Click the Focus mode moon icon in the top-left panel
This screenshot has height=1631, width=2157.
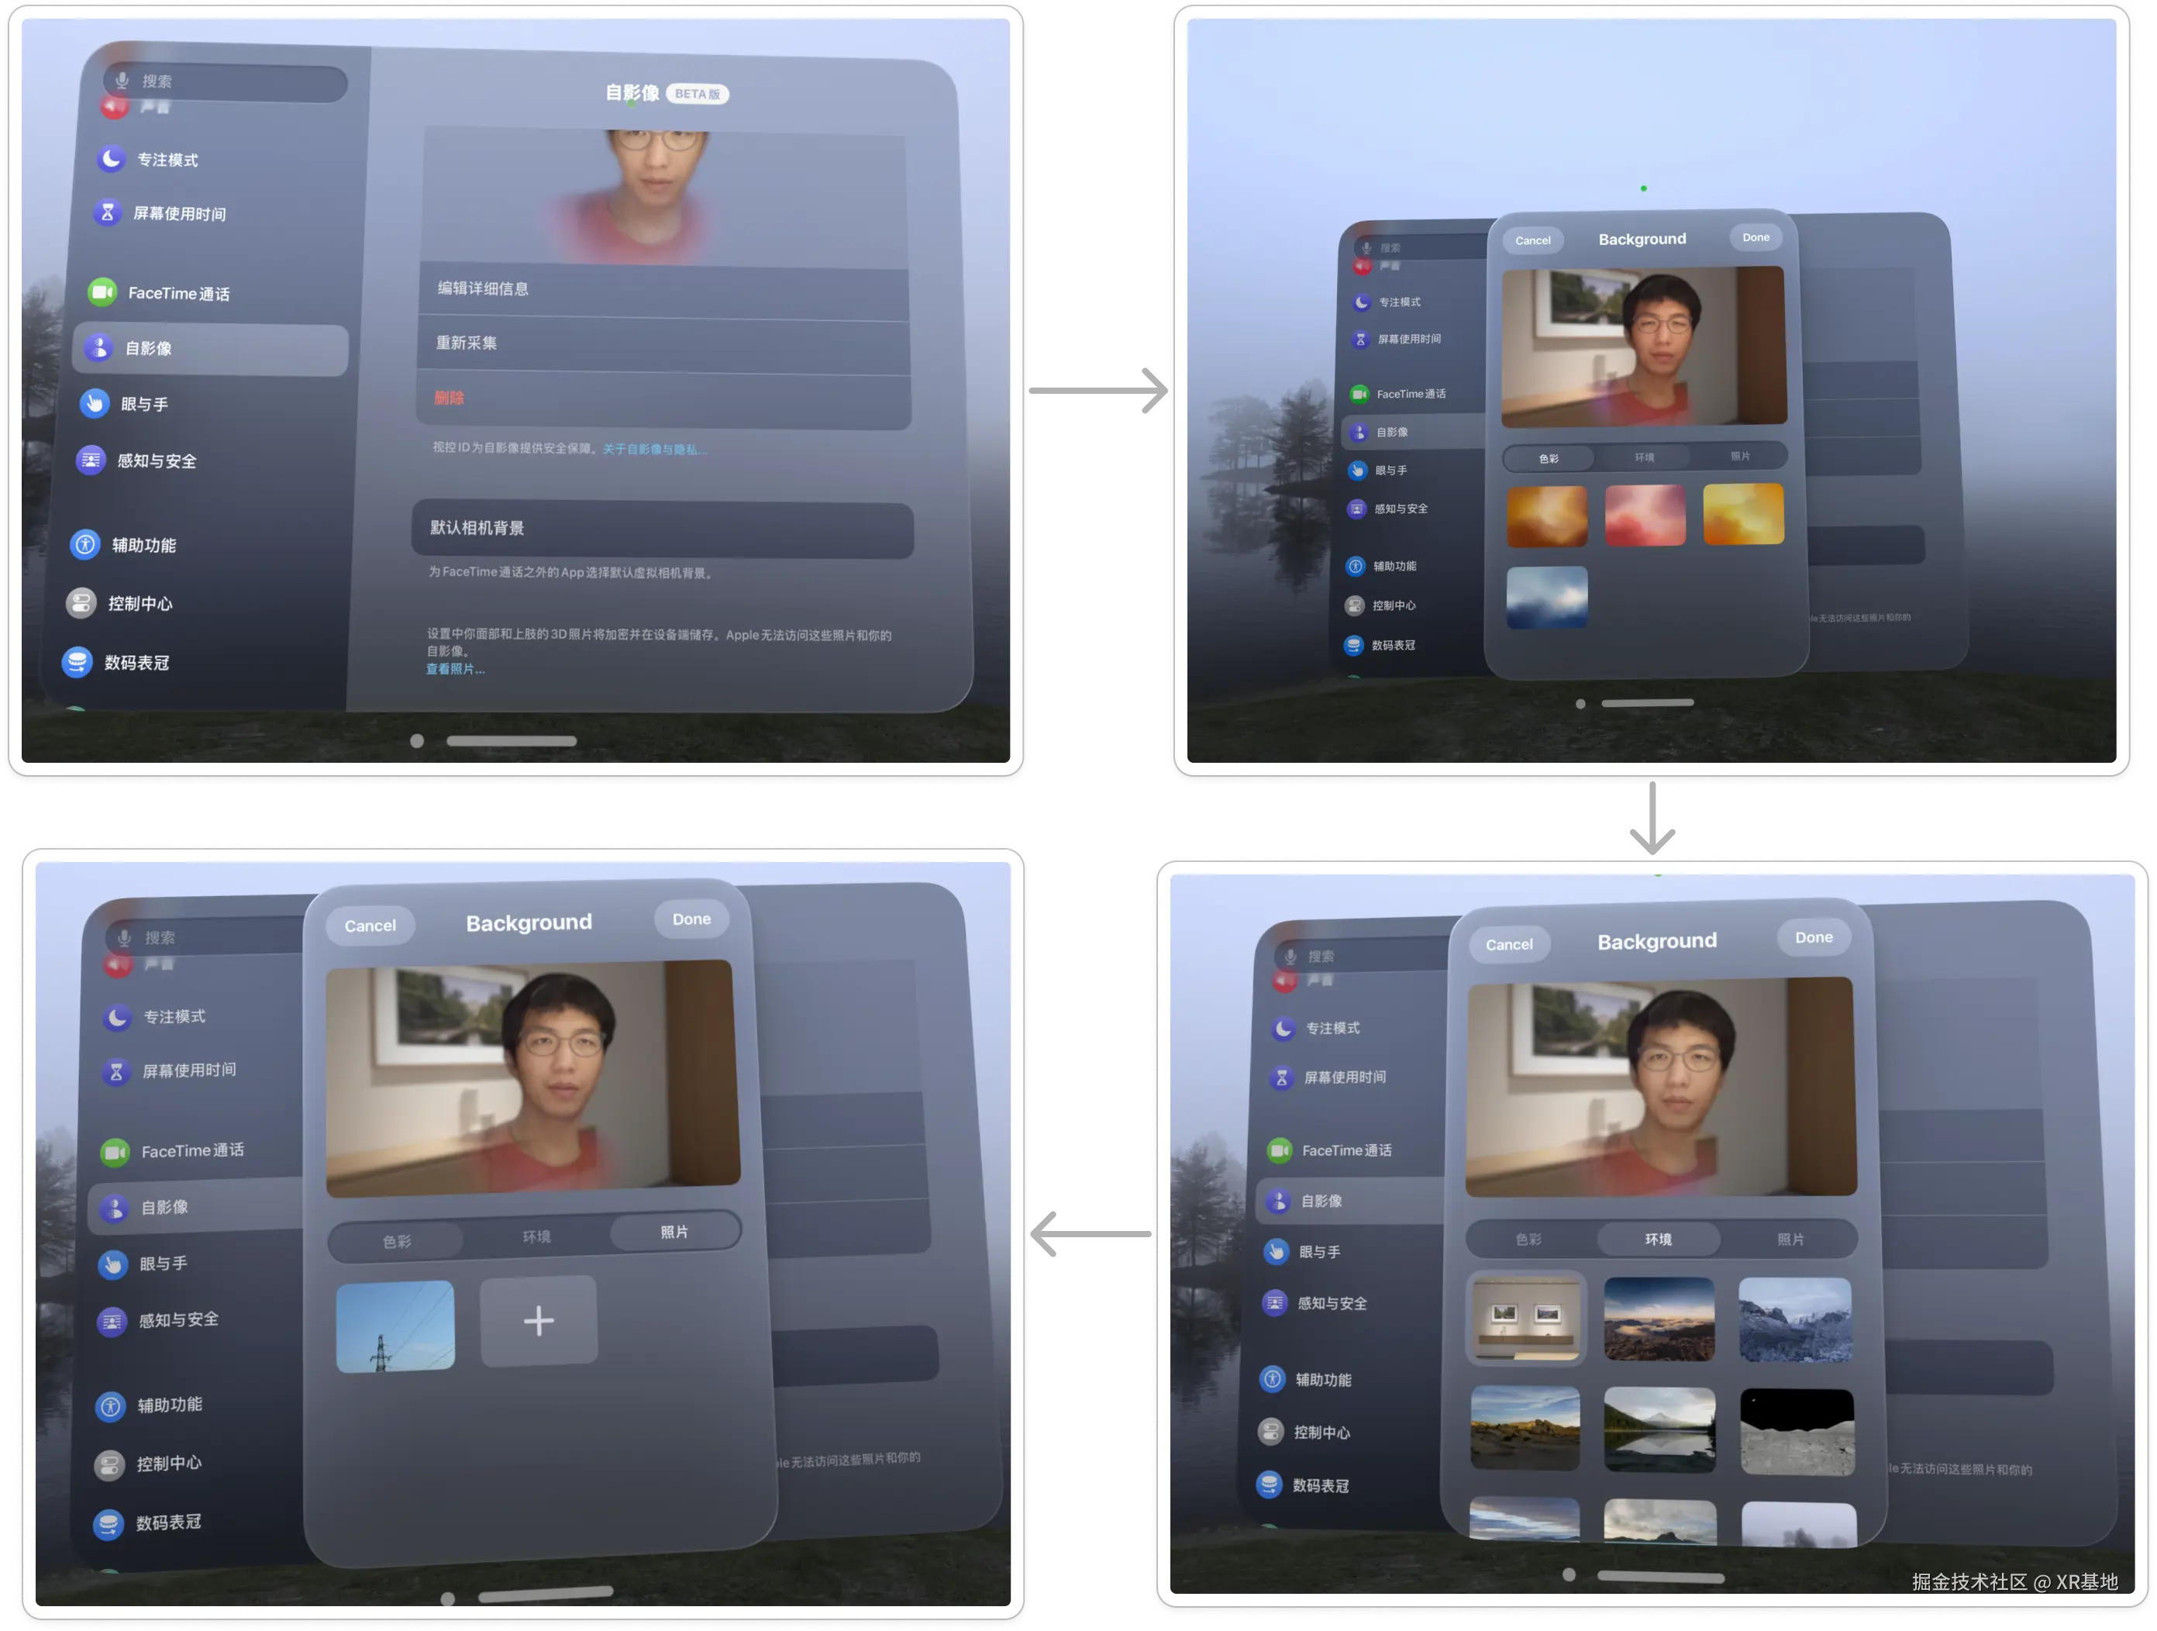pos(111,159)
